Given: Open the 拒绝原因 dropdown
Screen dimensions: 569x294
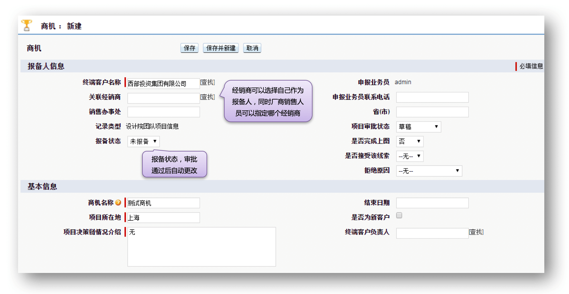Looking at the screenshot, I should pyautogui.click(x=429, y=171).
